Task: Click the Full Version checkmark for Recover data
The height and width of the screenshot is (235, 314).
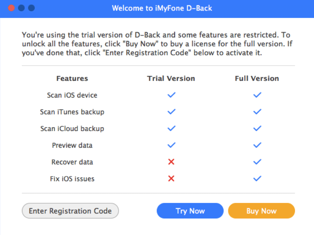Action: (x=257, y=162)
